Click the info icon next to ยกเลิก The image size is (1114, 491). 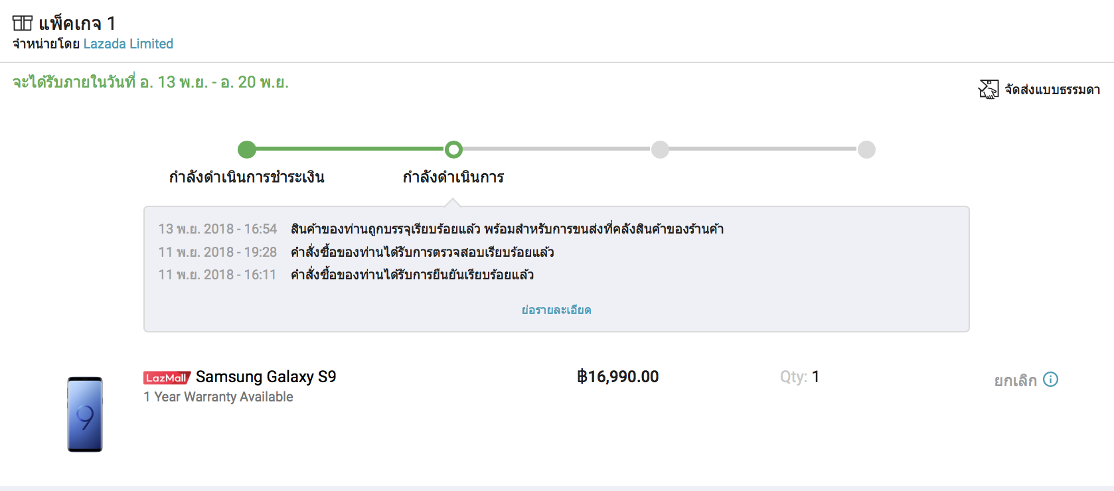(1050, 380)
